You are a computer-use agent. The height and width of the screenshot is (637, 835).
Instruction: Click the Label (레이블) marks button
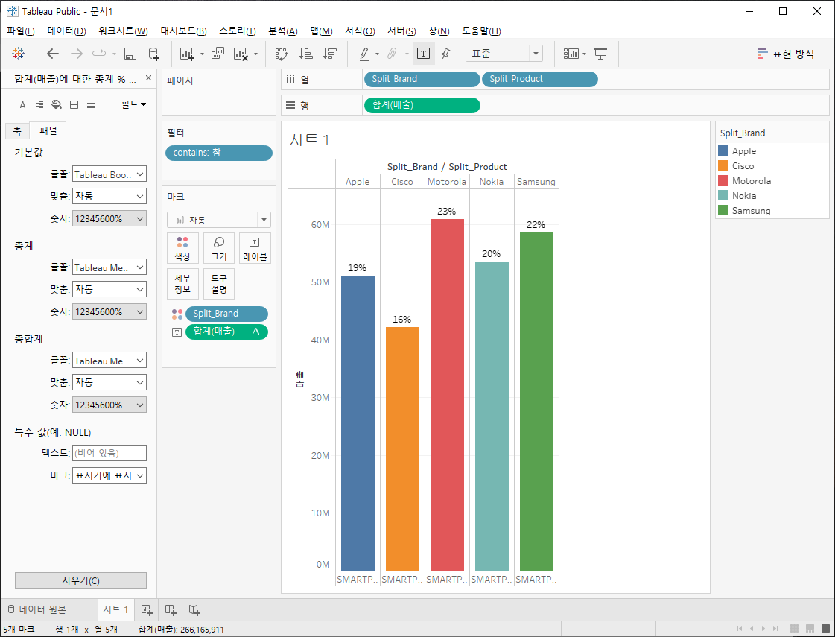255,248
